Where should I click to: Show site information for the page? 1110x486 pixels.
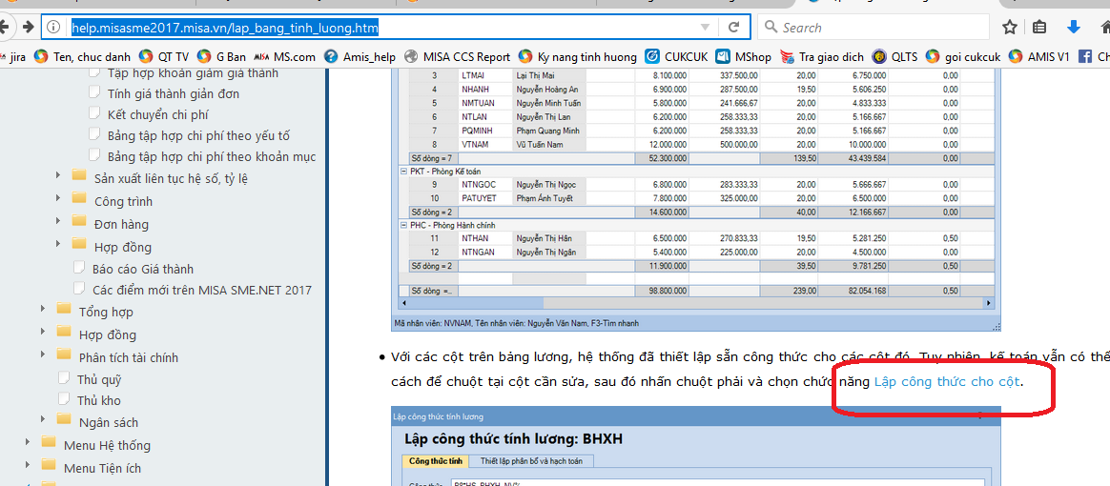point(53,28)
